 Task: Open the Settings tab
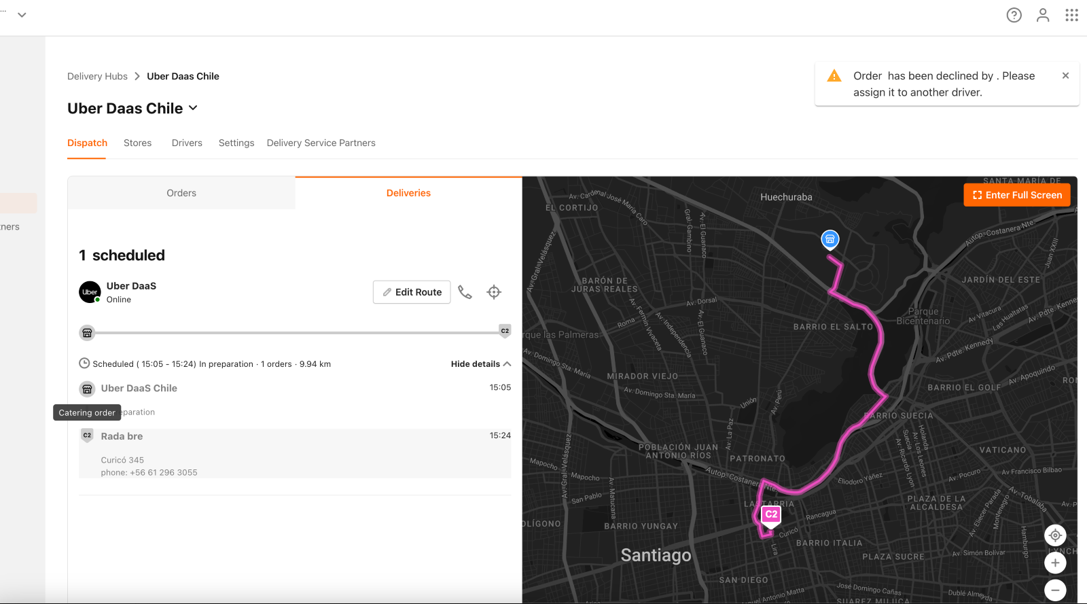click(236, 143)
